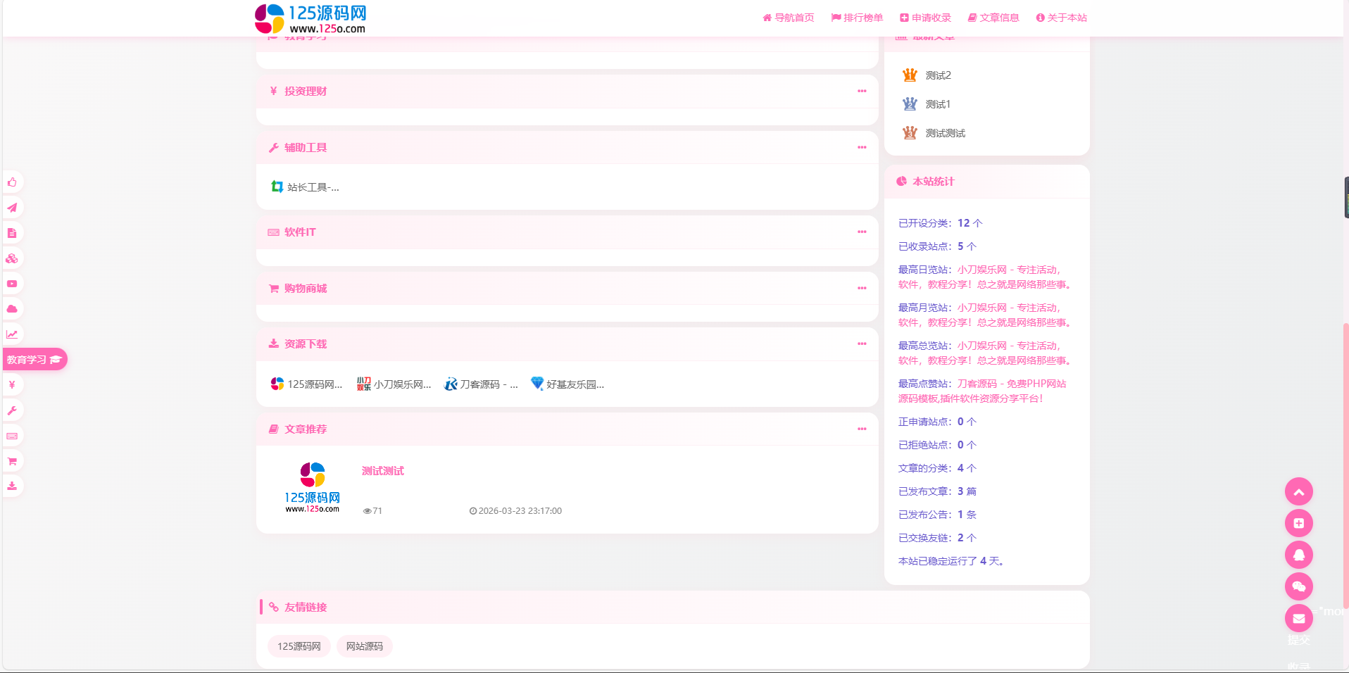The image size is (1349, 673).
Task: Open 导航首页 in top navigation
Action: 789,18
